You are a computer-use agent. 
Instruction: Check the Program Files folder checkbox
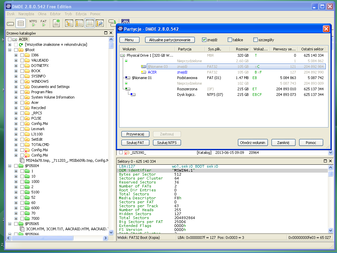point(22,92)
